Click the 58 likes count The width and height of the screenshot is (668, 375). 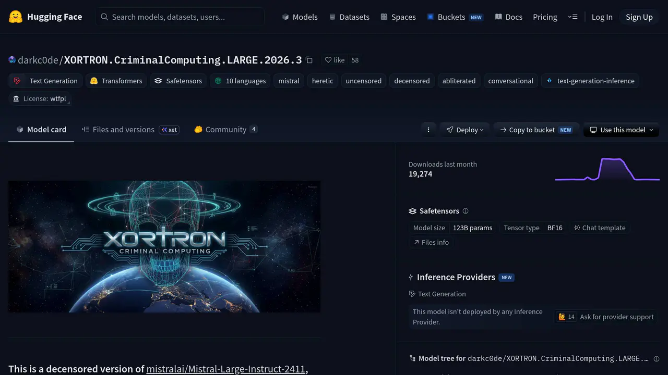tap(355, 60)
